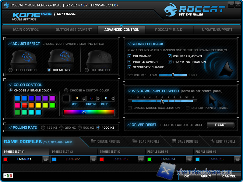Click the red color icon of Default3 profile
Screen dimensions: 243x182
click(x=102, y=159)
